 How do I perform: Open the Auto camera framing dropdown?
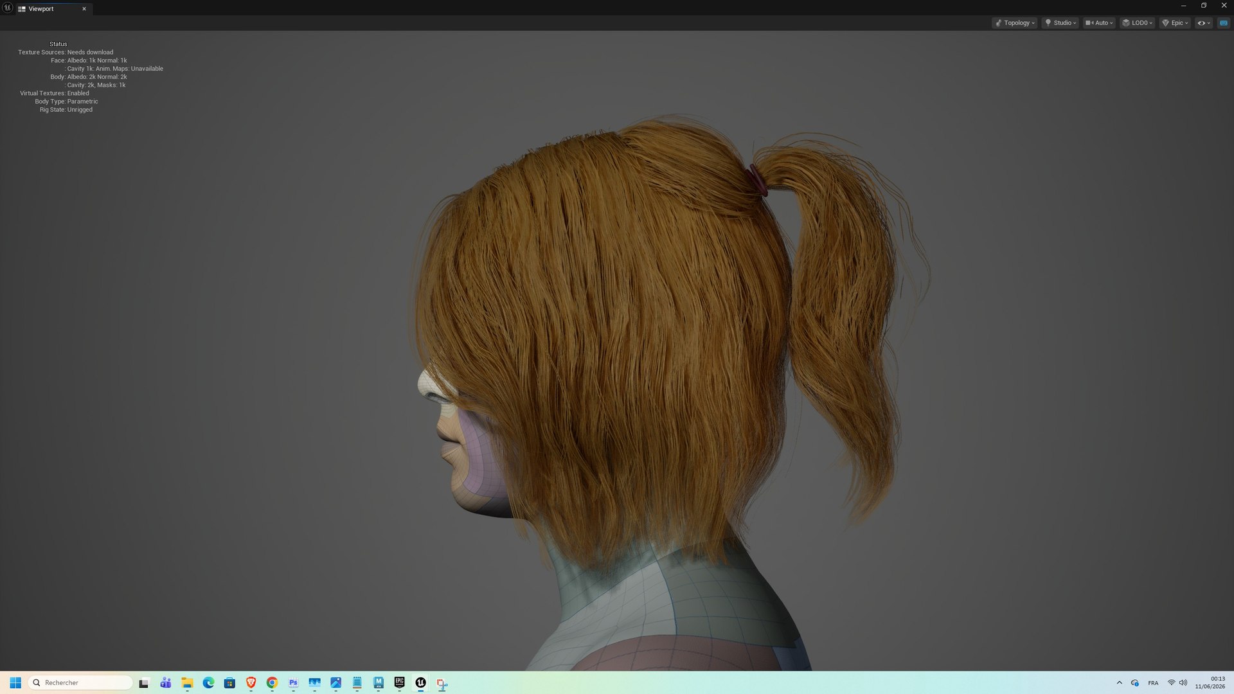click(1098, 22)
